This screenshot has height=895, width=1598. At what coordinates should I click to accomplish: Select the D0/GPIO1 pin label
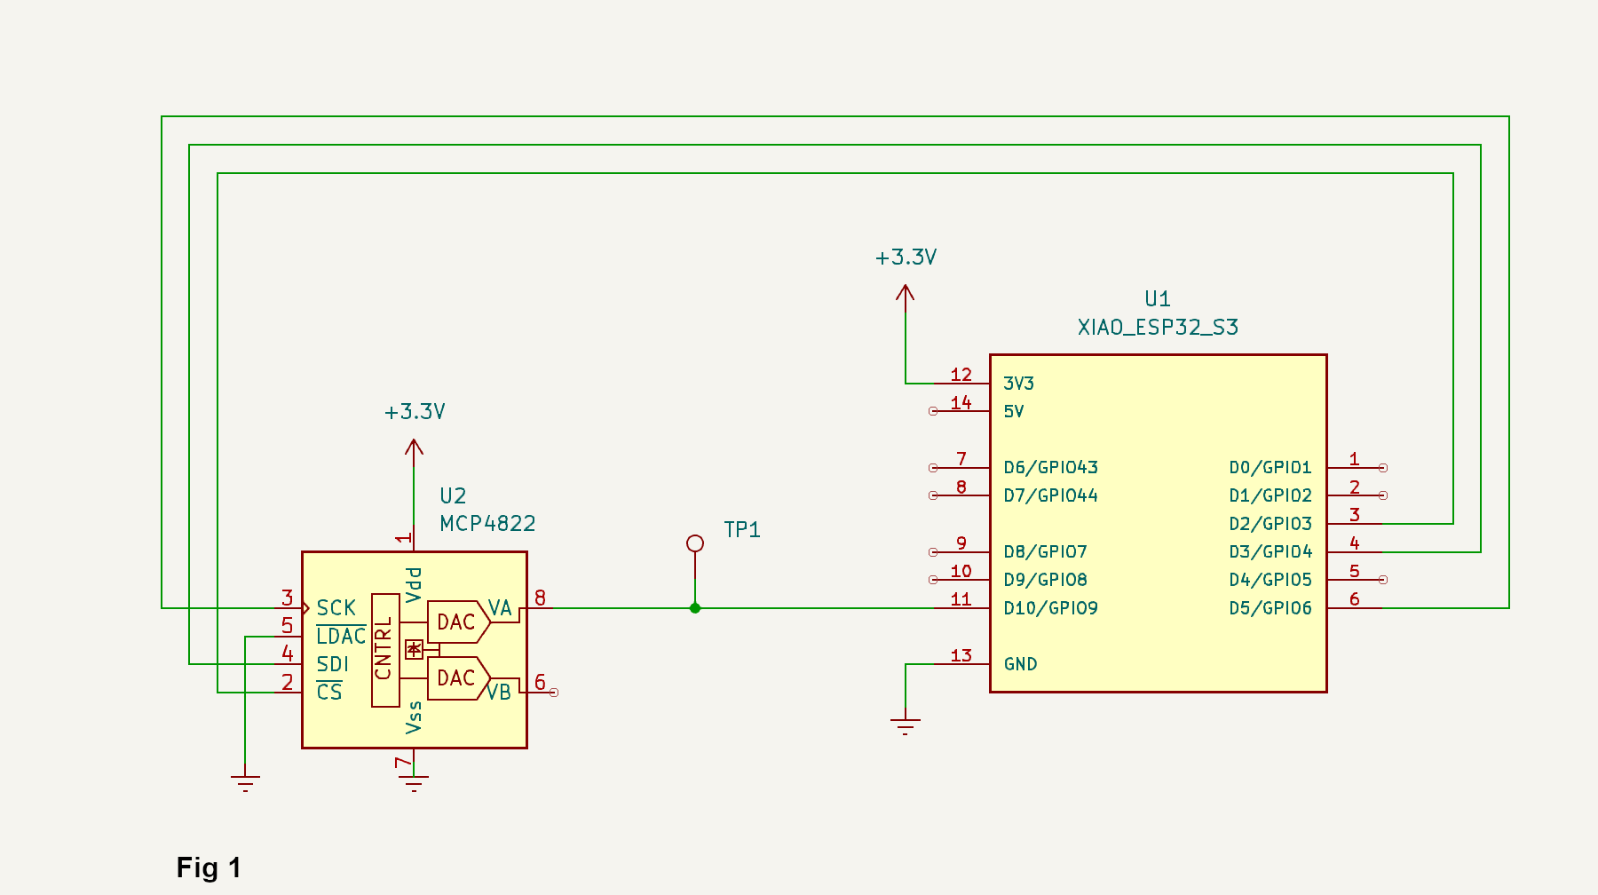tap(1270, 468)
